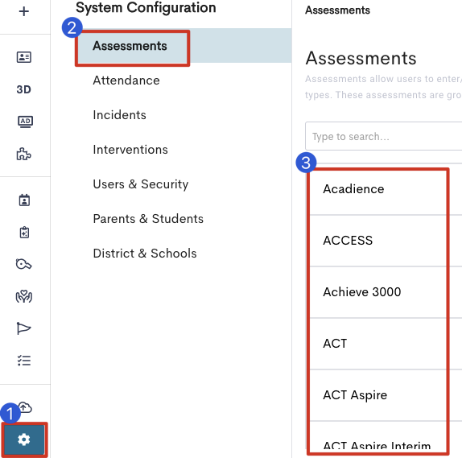The width and height of the screenshot is (462, 458).
Task: Open the hands holding heart icon
Action: 24,296
